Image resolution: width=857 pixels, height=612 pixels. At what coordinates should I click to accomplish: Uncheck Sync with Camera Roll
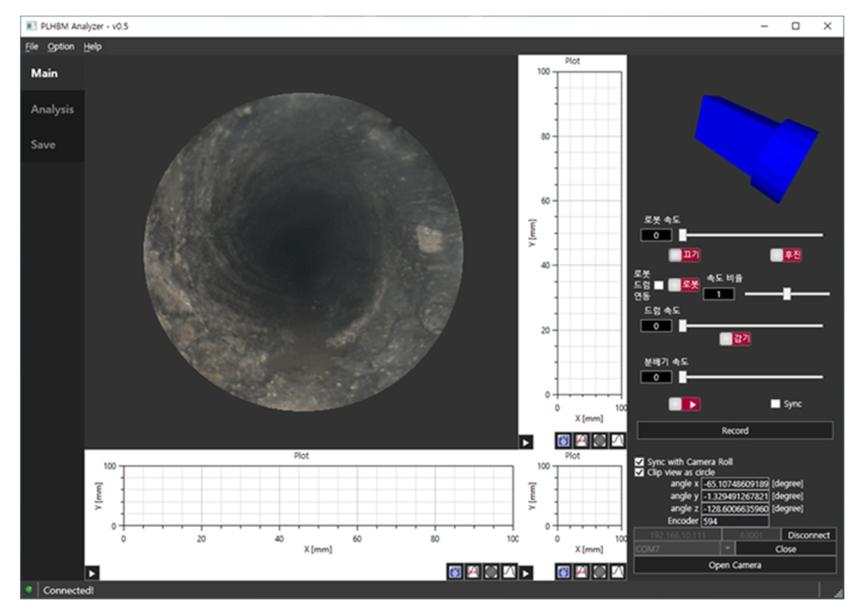point(639,462)
